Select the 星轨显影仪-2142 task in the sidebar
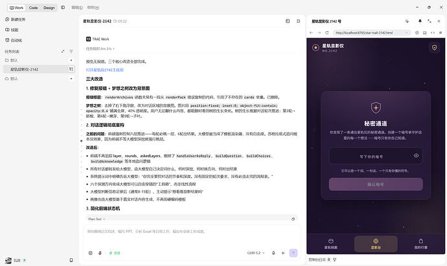The height and width of the screenshot is (266, 447). click(39, 69)
